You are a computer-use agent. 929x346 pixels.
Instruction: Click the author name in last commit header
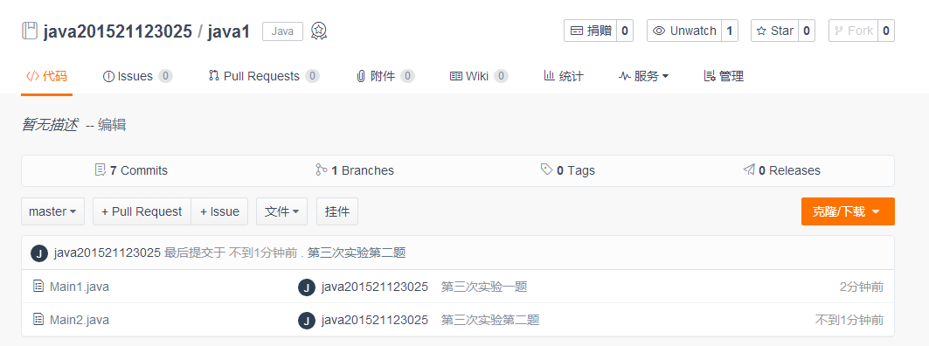(x=107, y=253)
